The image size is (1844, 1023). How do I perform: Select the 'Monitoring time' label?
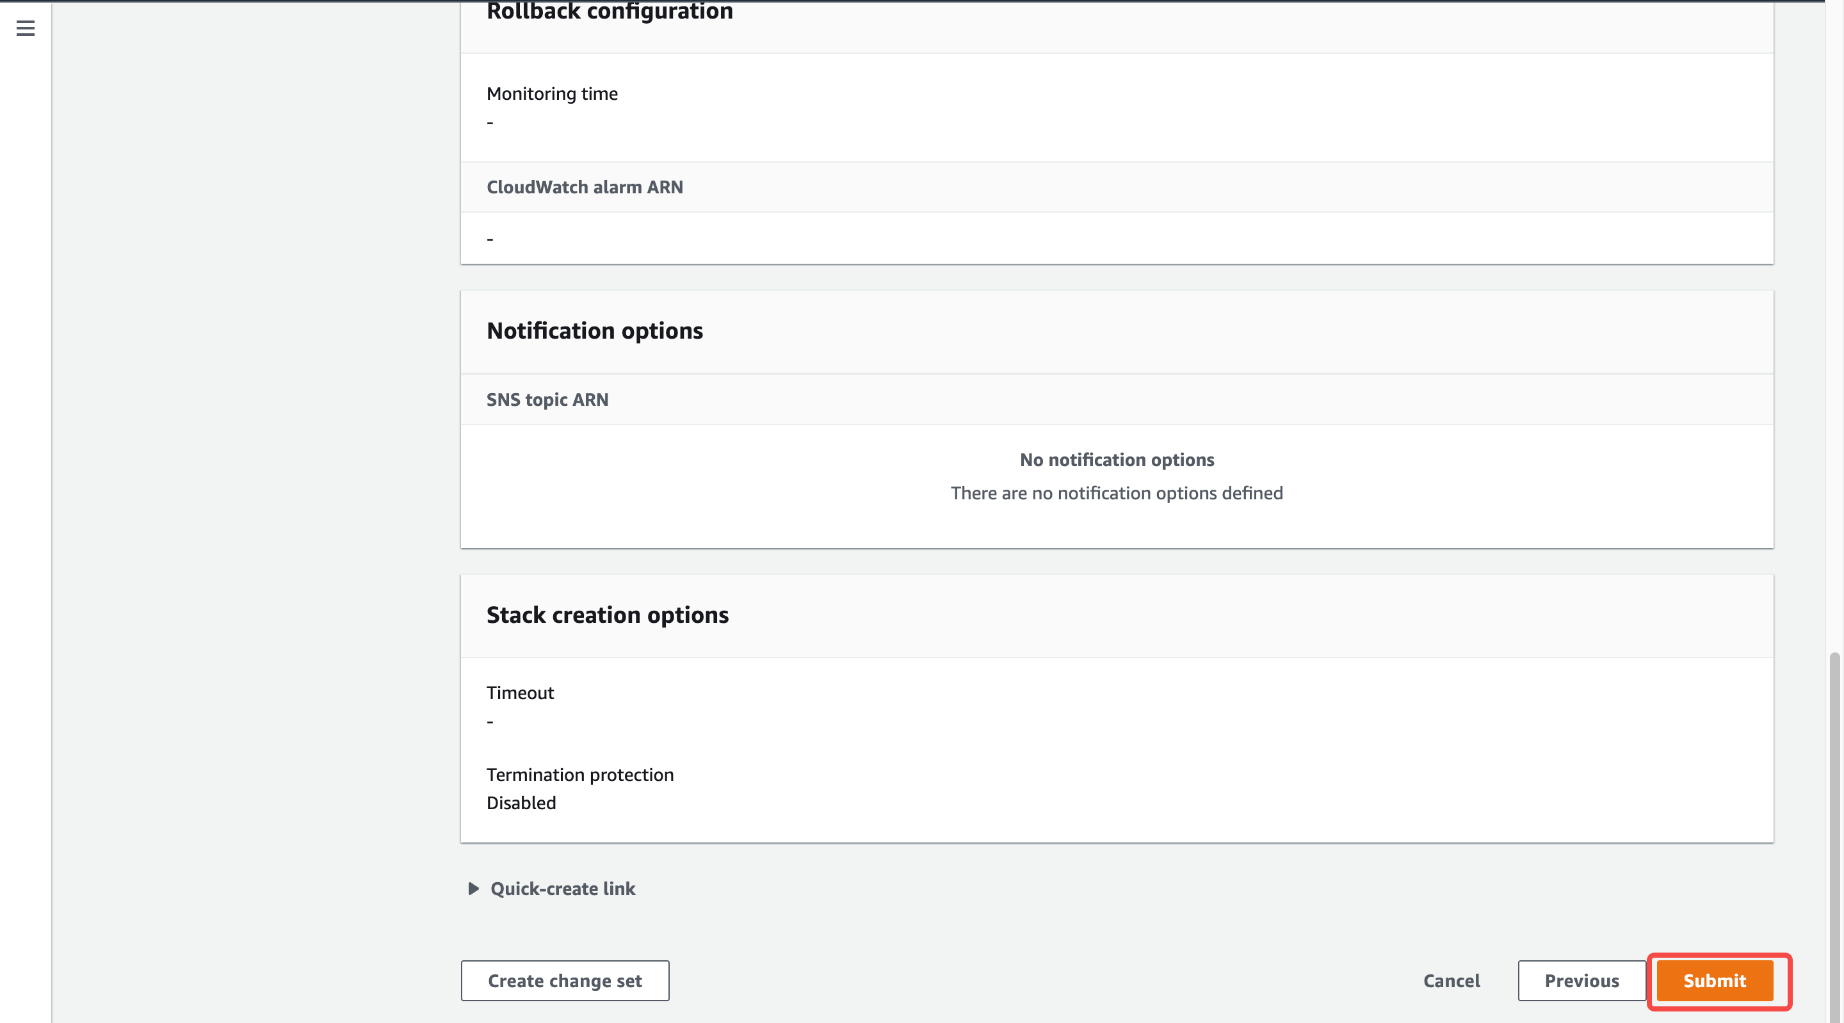[552, 93]
